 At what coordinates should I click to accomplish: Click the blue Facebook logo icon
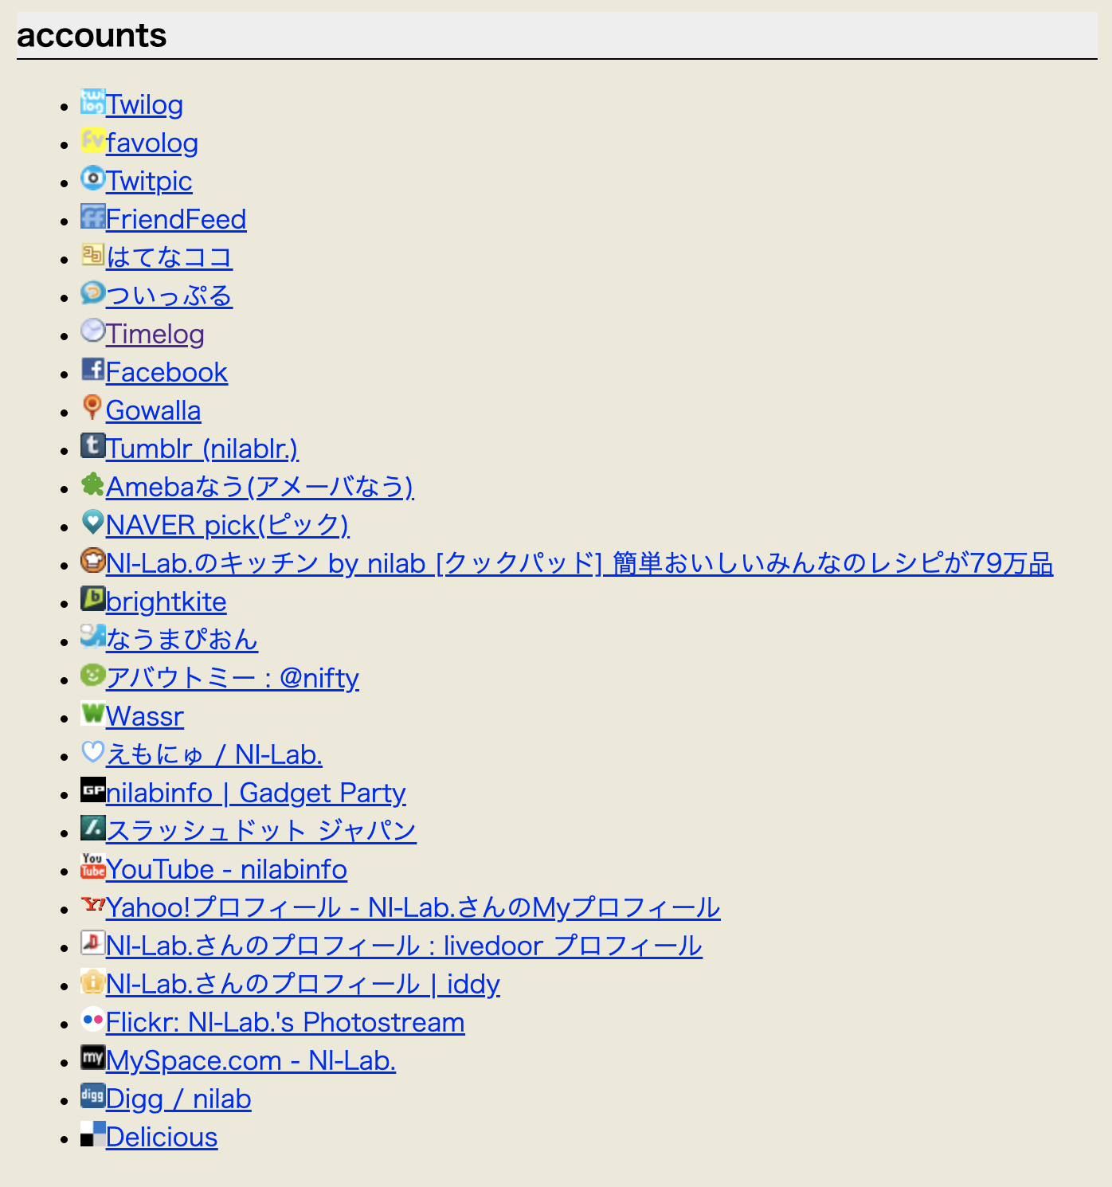pyautogui.click(x=92, y=370)
